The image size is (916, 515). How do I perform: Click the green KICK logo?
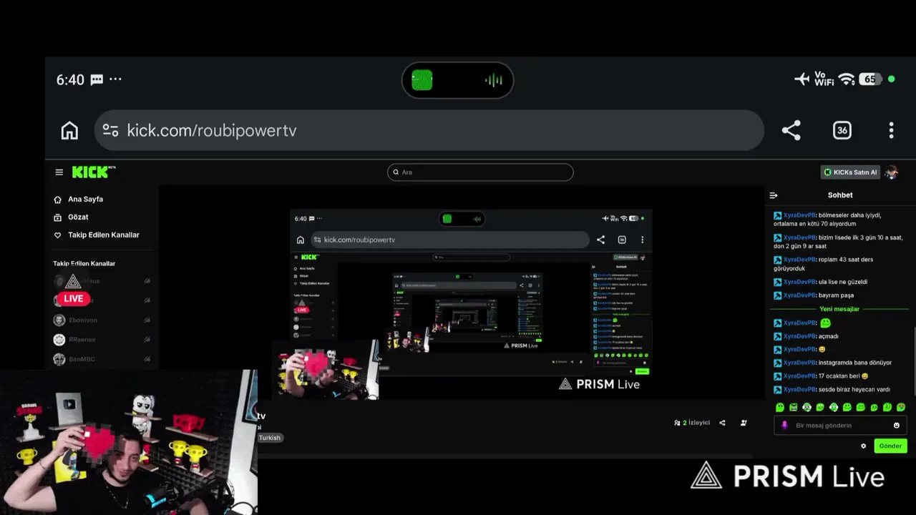(92, 172)
